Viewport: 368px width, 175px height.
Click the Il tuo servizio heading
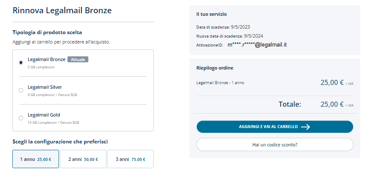[211, 15]
